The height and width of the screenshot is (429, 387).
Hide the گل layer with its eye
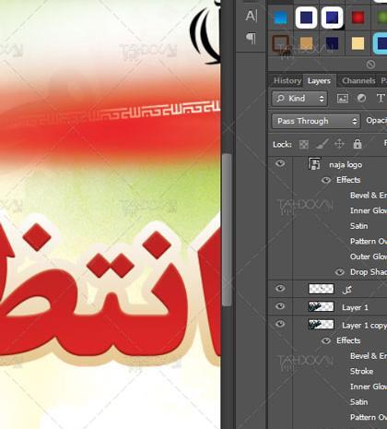click(x=280, y=289)
